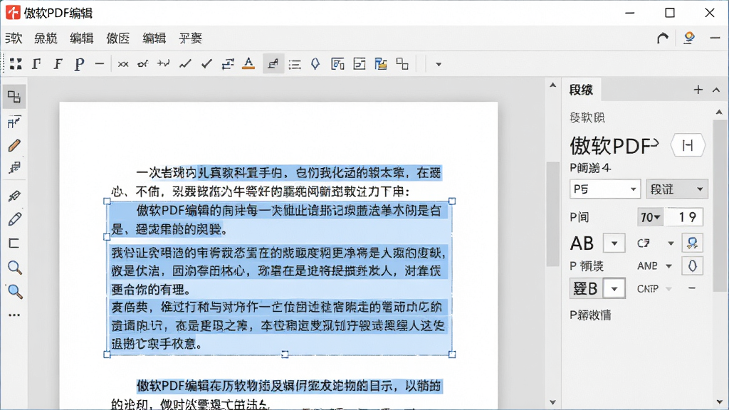Click the lightbulb user icon at top right
The width and height of the screenshot is (729, 410).
point(689,38)
